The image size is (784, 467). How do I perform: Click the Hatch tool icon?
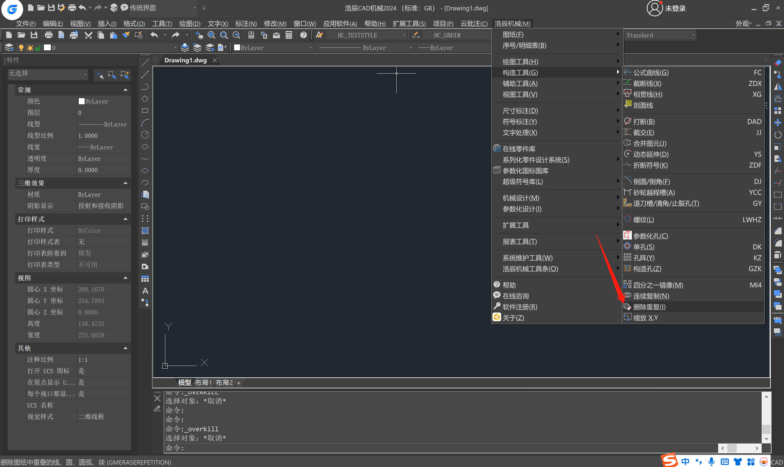(x=145, y=230)
